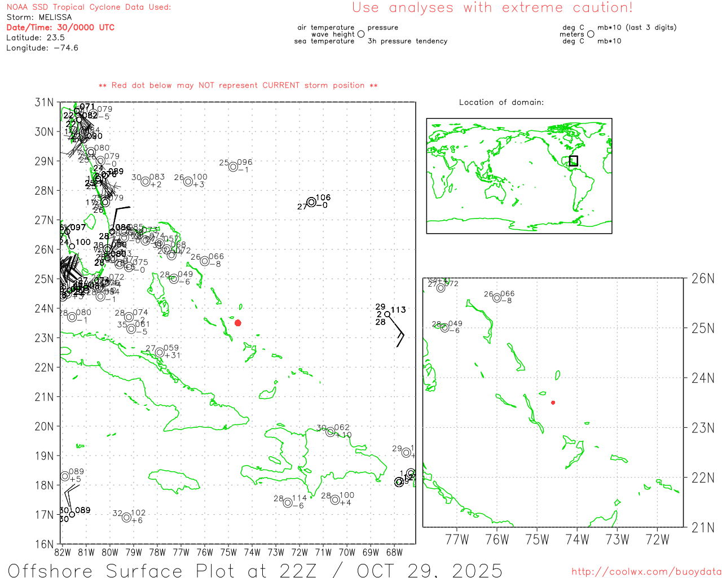Select the 28 049 -6 station in inset map
This screenshot has width=722, height=578.
(444, 327)
